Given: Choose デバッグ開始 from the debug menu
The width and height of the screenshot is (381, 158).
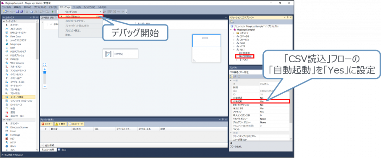Looking at the screenshot, I should [x=75, y=17].
